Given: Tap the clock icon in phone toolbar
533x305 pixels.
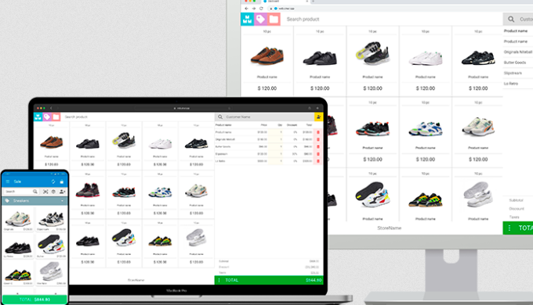Looking at the screenshot, I should (x=53, y=192).
